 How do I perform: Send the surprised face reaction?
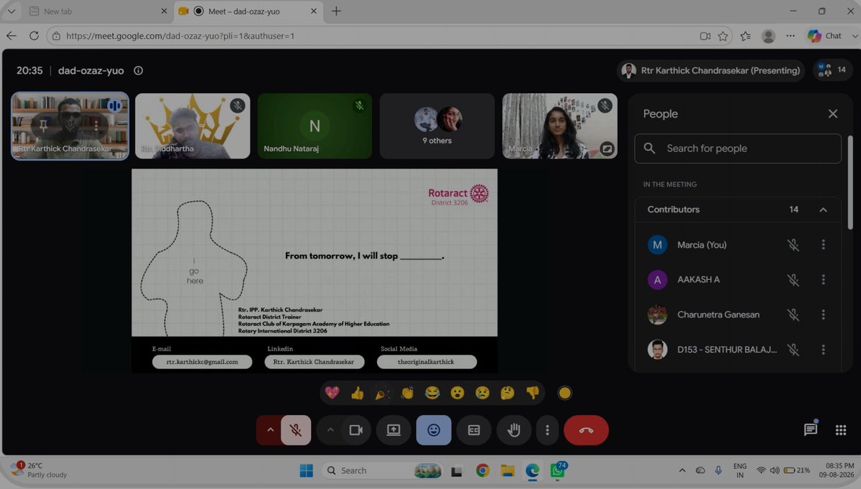457,393
